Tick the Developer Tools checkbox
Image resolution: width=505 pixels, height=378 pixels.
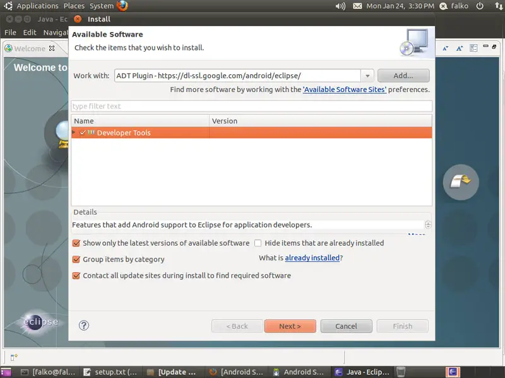coord(83,132)
